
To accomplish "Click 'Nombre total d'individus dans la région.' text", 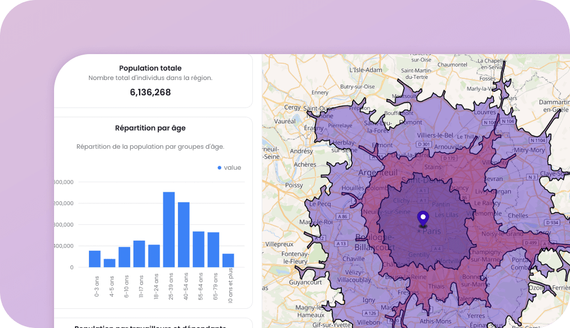I will 150,78.
